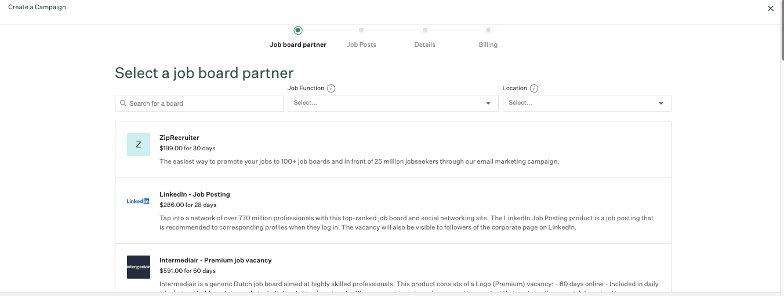Expand the Location dropdown arrow
Viewport: 784px width, 296px height.
point(661,103)
